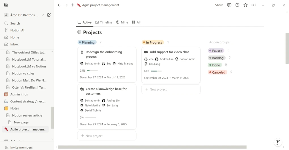This screenshot has height=150, width=289.
Task: Click the graduation cap icon on card
Action: click(x=82, y=89)
